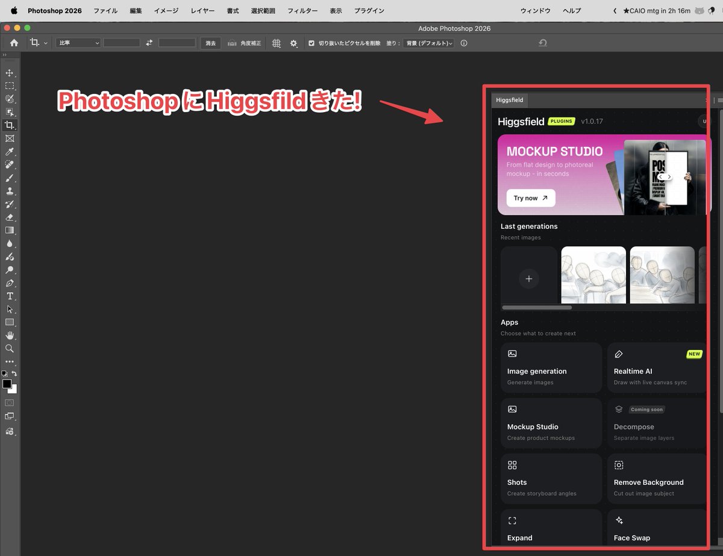The height and width of the screenshot is (556, 723).
Task: Select the Horizontal Type tool
Action: [x=10, y=296]
